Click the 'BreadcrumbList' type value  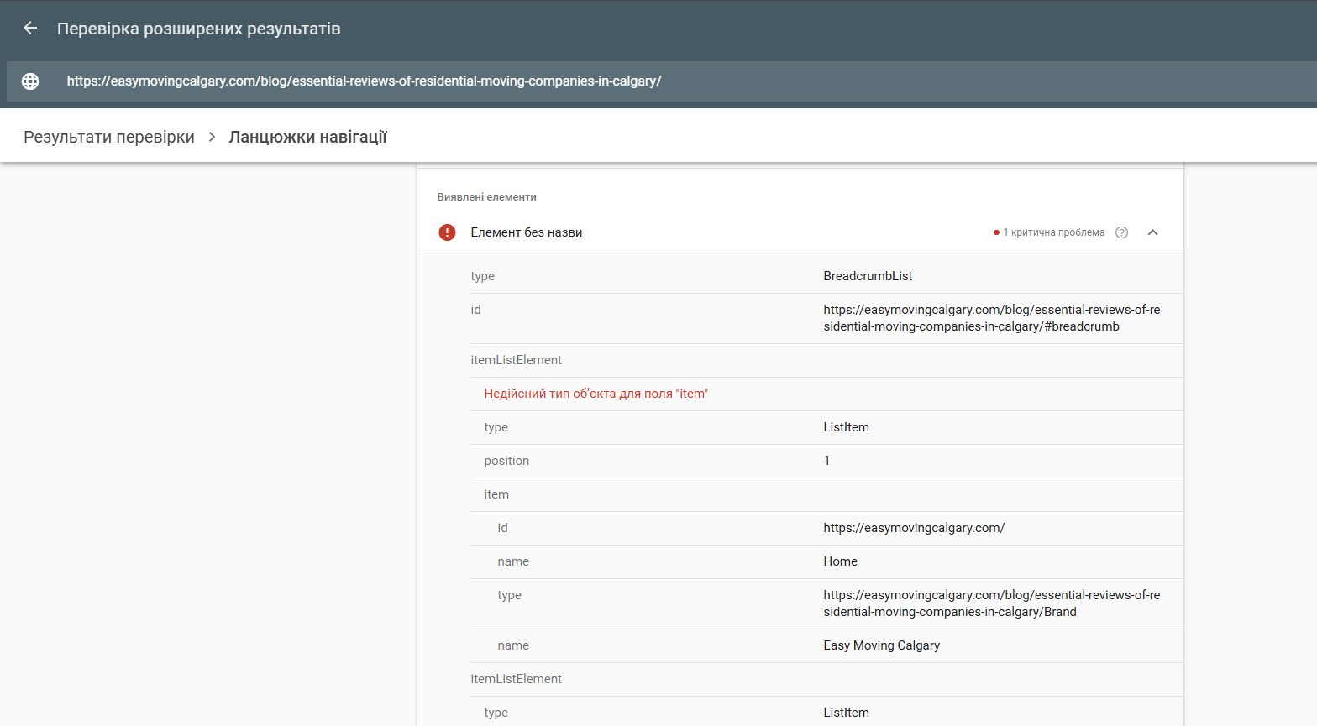[x=868, y=276]
